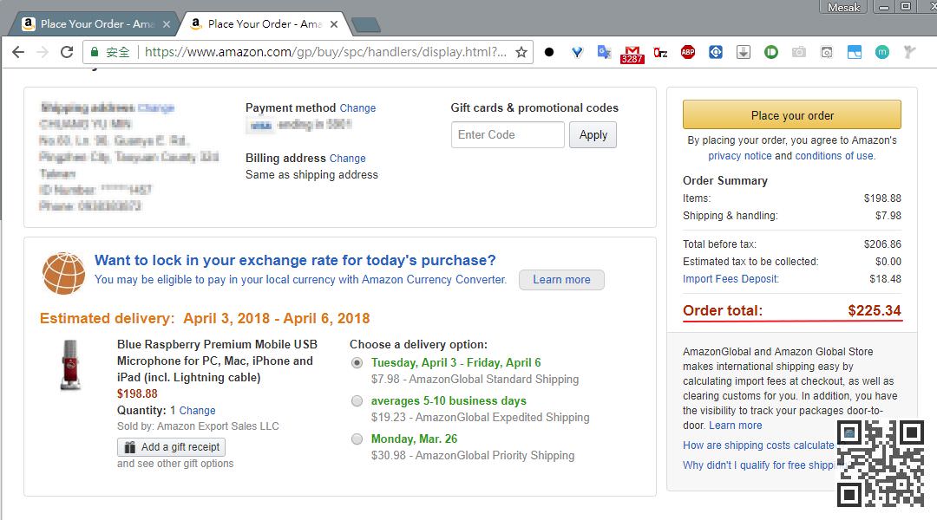Open the Pushbullet extension icon
Image resolution: width=937 pixels, height=520 pixels.
[x=771, y=52]
